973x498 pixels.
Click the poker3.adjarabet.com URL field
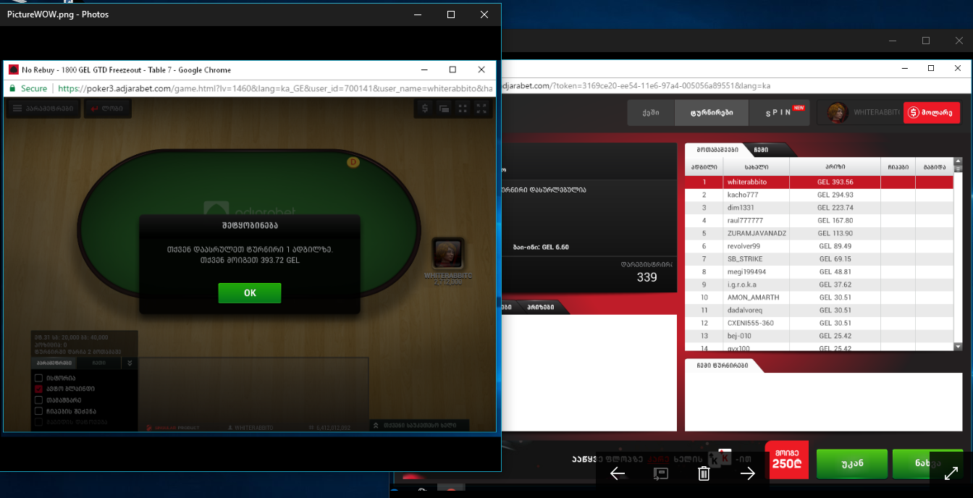[275, 88]
